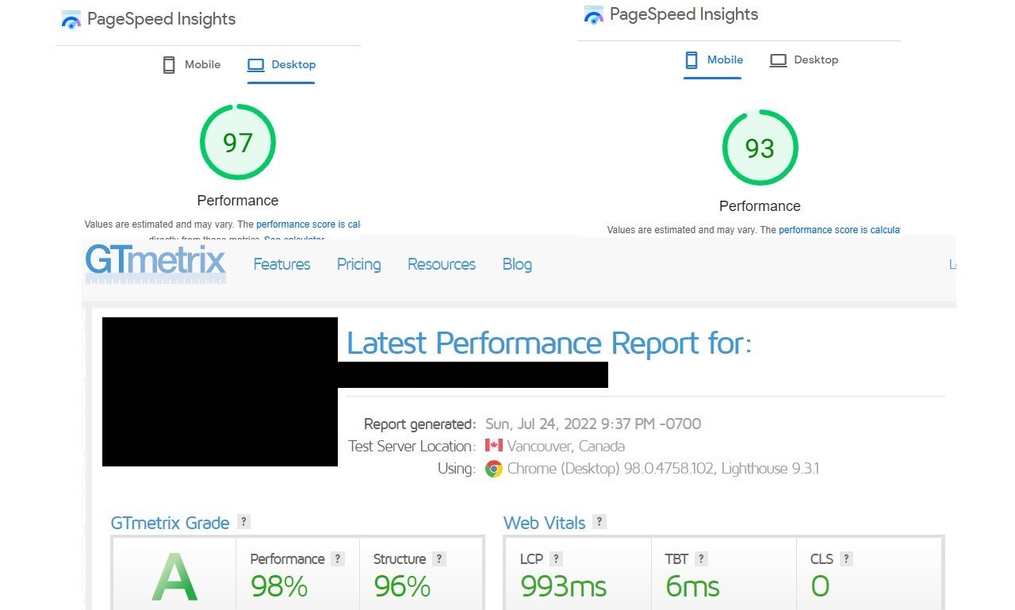Click help icon beside Structure label
The width and height of the screenshot is (1015, 610).
[439, 558]
